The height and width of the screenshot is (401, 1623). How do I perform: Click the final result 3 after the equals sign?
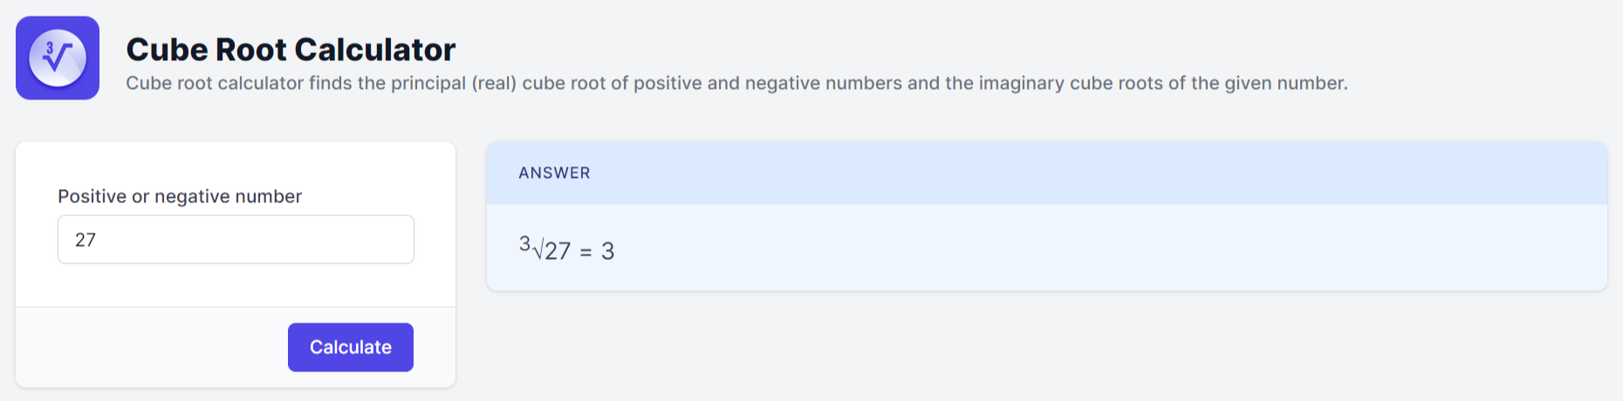coord(608,251)
